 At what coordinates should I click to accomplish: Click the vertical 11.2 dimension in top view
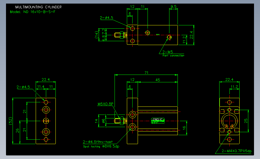(184, 40)
